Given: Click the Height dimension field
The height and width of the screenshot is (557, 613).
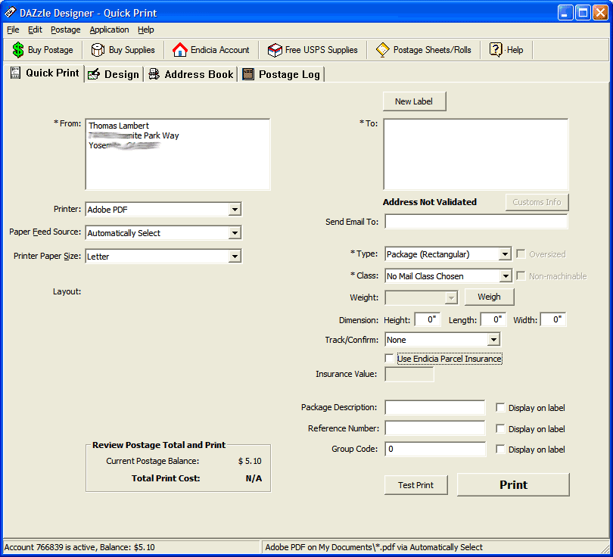Looking at the screenshot, I should (428, 319).
